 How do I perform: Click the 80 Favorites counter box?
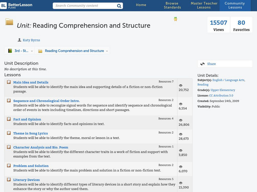coord(241,25)
